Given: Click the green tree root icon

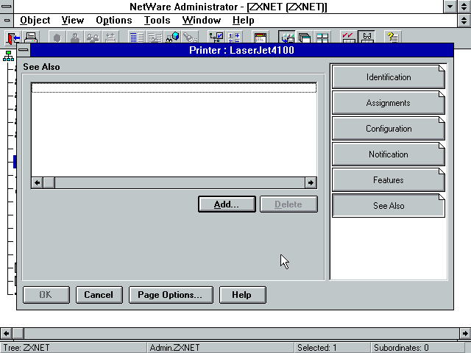Looking at the screenshot, I should coord(8,56).
